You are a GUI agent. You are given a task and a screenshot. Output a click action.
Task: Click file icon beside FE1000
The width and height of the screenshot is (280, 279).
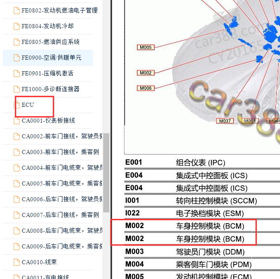click(17, 89)
